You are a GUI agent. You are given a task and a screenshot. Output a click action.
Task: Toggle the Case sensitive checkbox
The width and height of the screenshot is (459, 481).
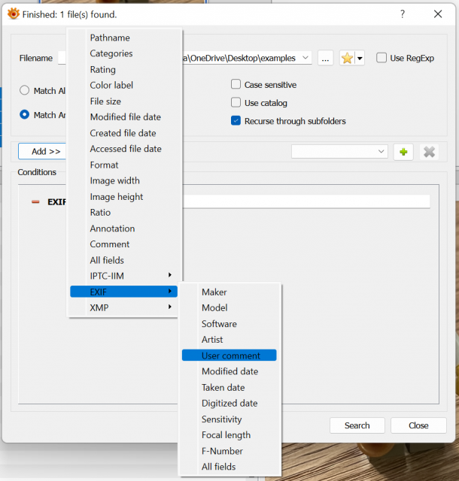[x=236, y=84]
